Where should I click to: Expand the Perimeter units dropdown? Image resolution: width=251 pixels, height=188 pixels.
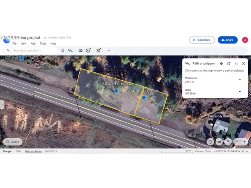pyautogui.click(x=240, y=80)
